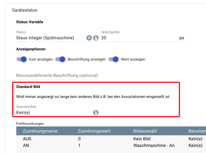206x153 pixels.
Task: Clear the Status variable with the X icon
Action: [89, 38]
